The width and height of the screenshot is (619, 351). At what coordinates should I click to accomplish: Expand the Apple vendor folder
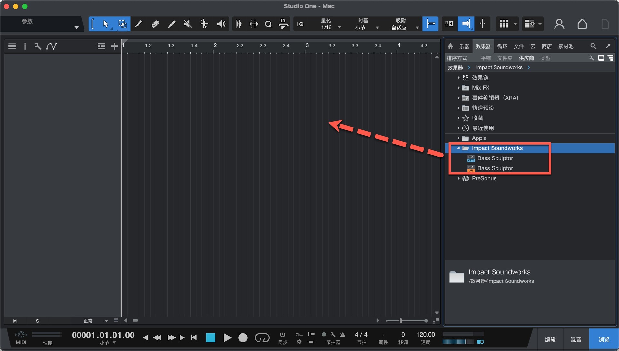pos(458,138)
